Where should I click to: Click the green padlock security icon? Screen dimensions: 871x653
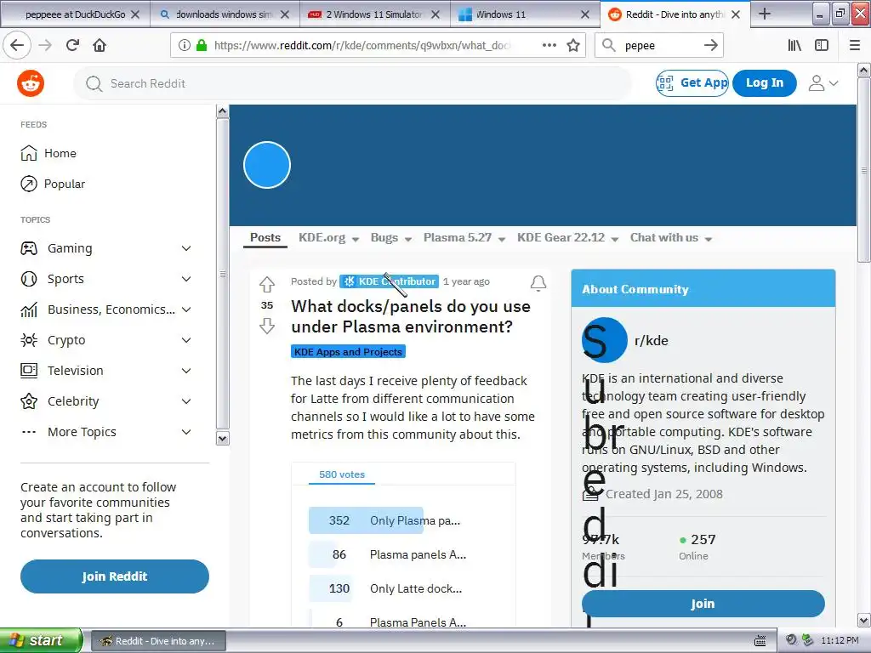(x=202, y=45)
